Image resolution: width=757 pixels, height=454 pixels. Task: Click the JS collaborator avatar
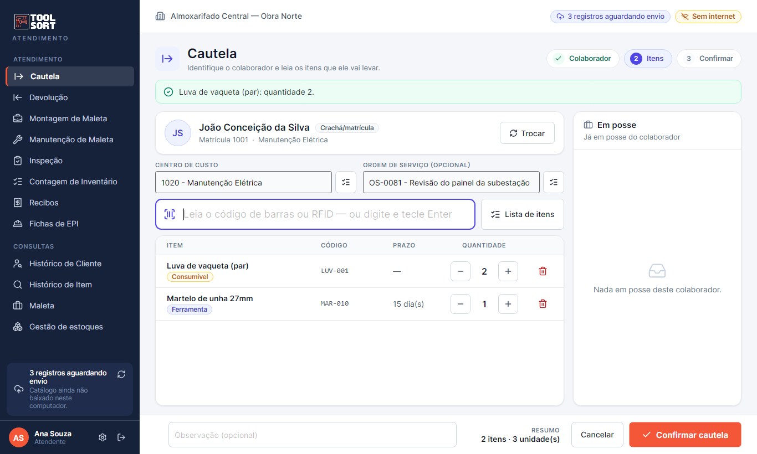tap(178, 133)
